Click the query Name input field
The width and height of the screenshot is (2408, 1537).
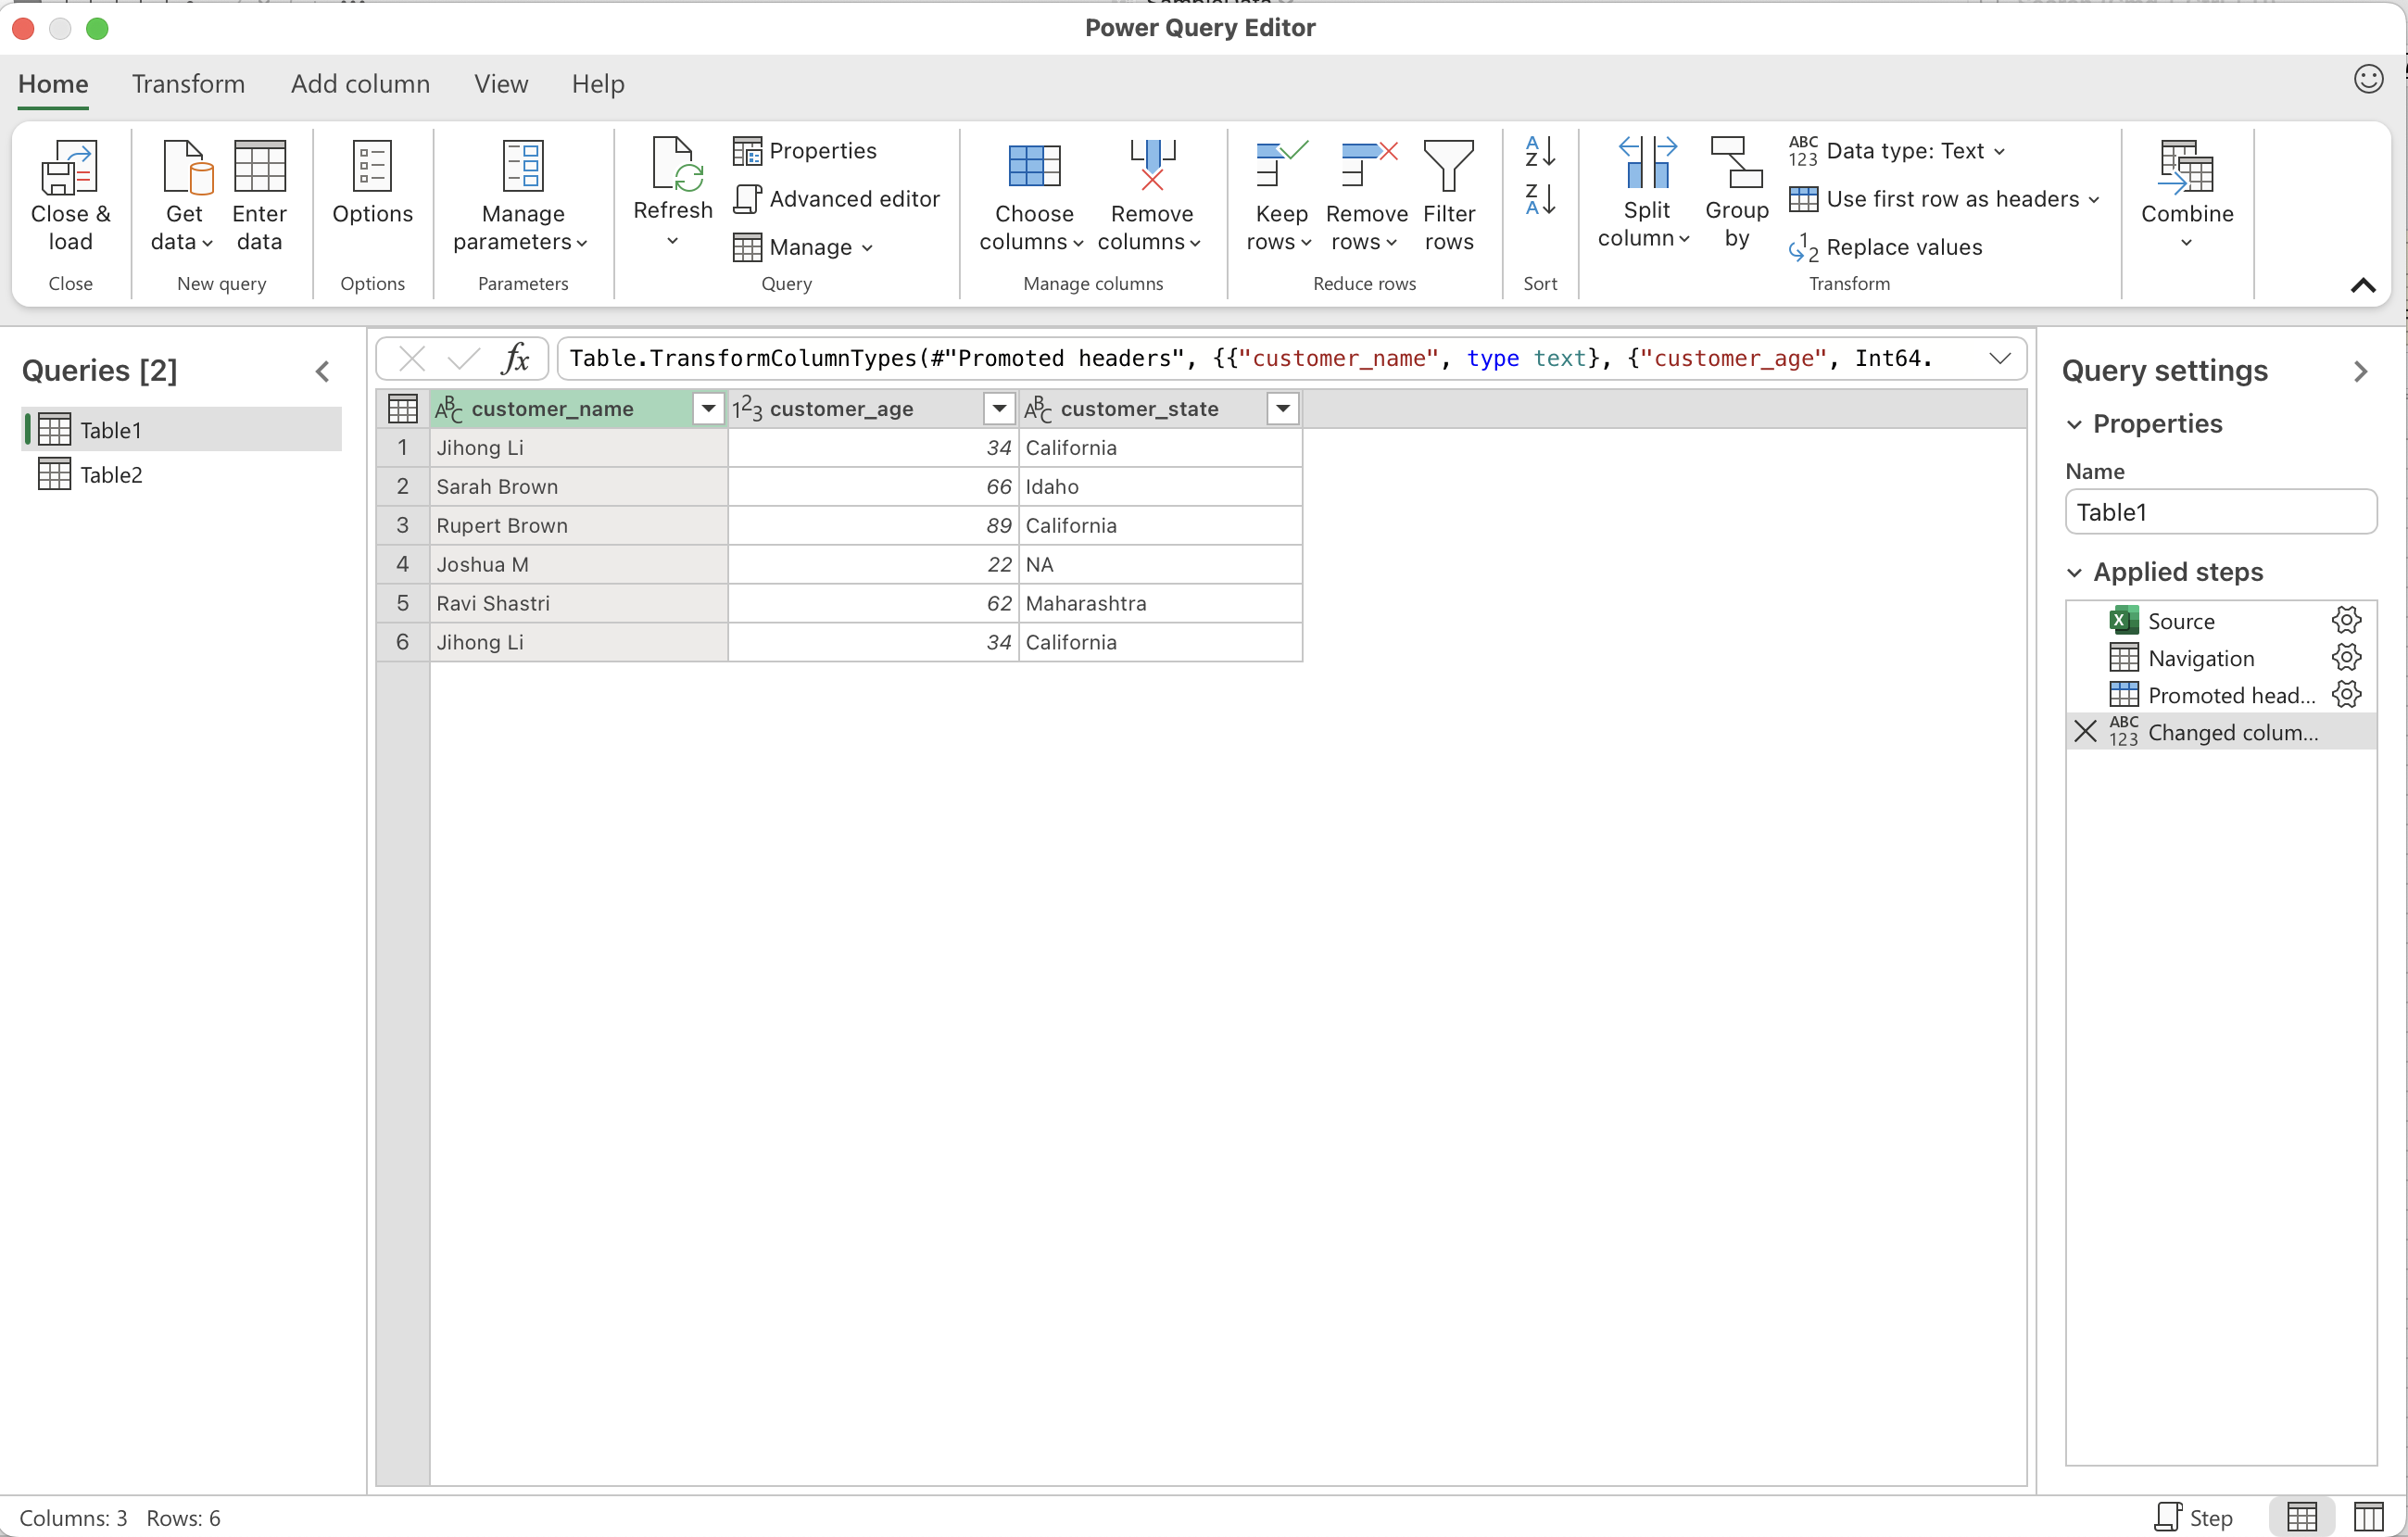[2219, 512]
